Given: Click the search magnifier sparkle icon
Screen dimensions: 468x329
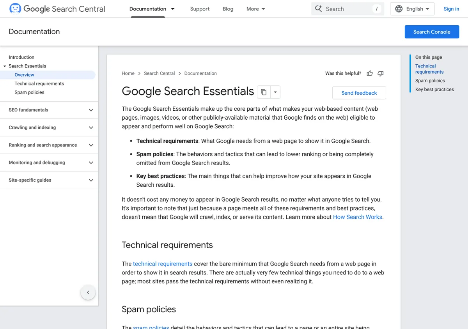Looking at the screenshot, I should pyautogui.click(x=319, y=9).
